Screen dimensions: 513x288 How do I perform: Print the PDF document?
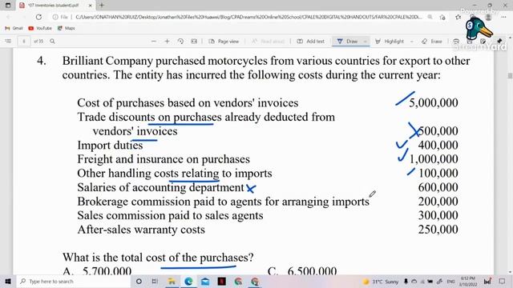(x=456, y=41)
